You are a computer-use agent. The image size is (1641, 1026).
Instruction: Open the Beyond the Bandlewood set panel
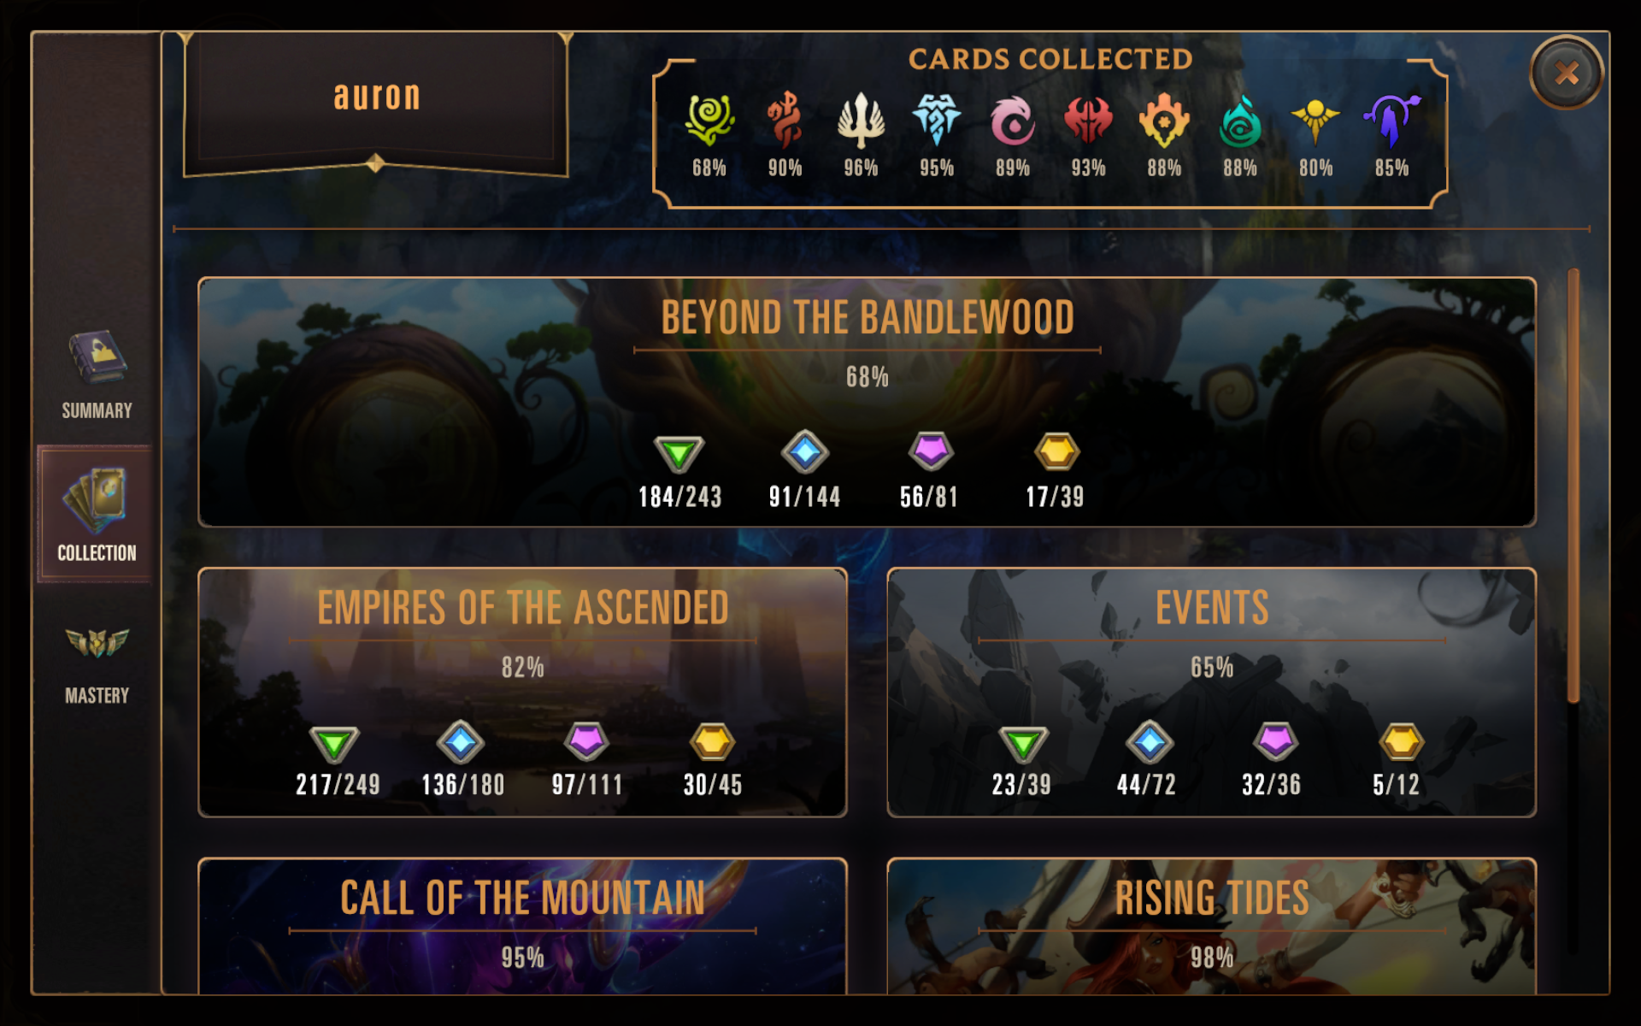tap(867, 402)
